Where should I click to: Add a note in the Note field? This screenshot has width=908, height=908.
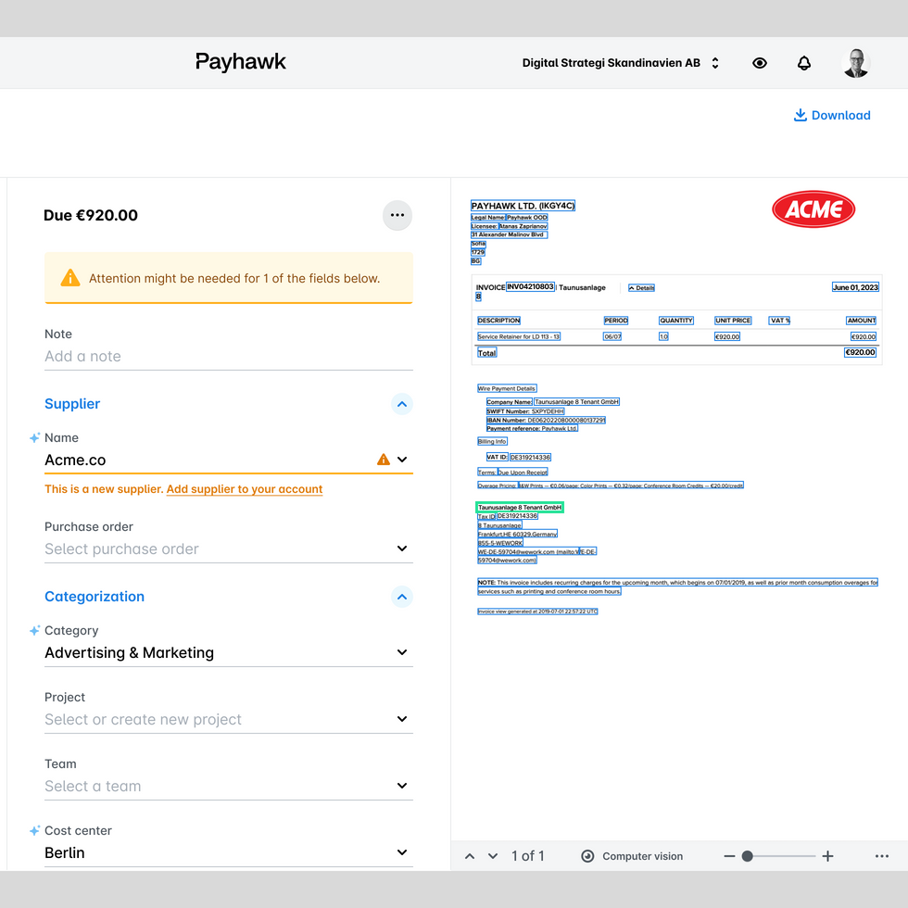(229, 356)
